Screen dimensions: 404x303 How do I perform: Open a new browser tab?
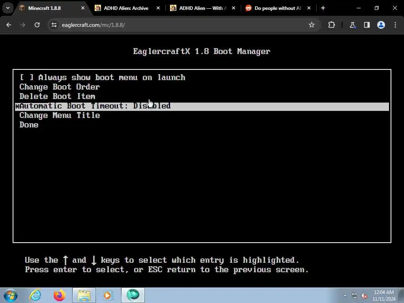323,8
